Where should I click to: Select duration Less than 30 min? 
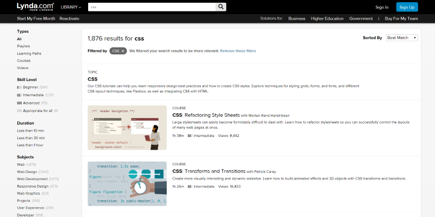pyautogui.click(x=31, y=138)
